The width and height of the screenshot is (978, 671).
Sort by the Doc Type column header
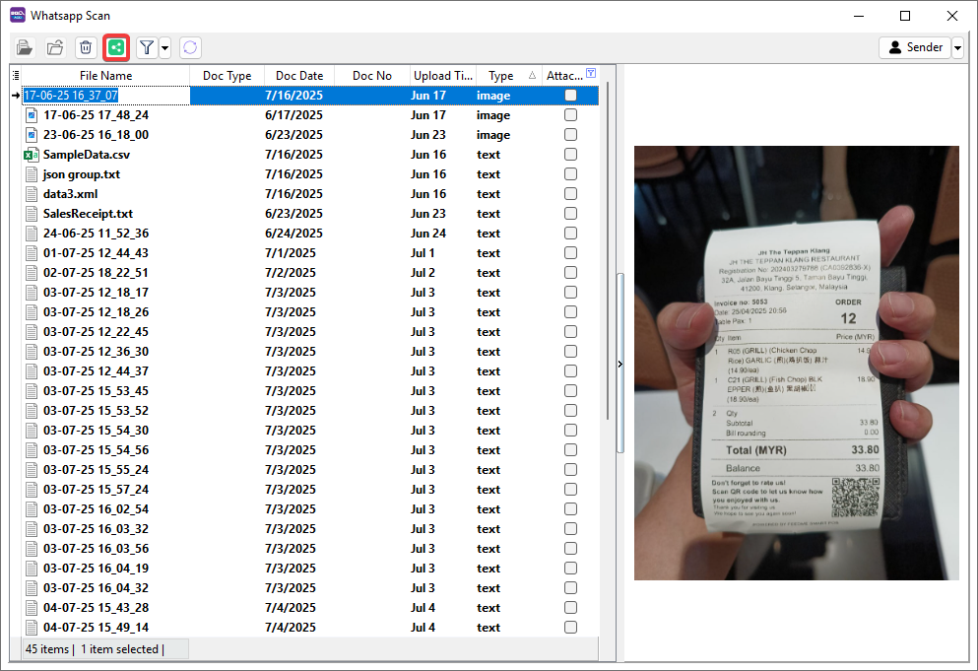click(228, 76)
